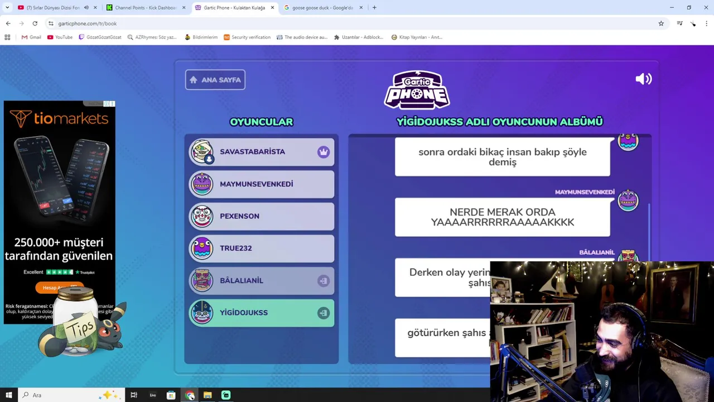
Task: Click SAVASTABARISTA's mummy avatar
Action: pyautogui.click(x=201, y=152)
